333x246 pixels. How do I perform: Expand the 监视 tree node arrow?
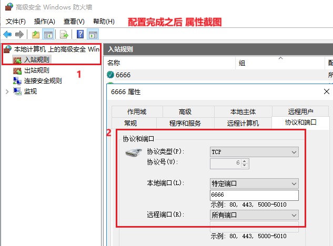click(x=7, y=91)
